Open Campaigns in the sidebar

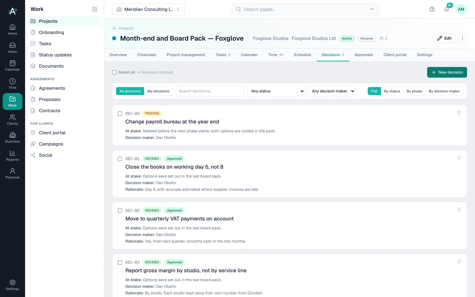pos(65,144)
